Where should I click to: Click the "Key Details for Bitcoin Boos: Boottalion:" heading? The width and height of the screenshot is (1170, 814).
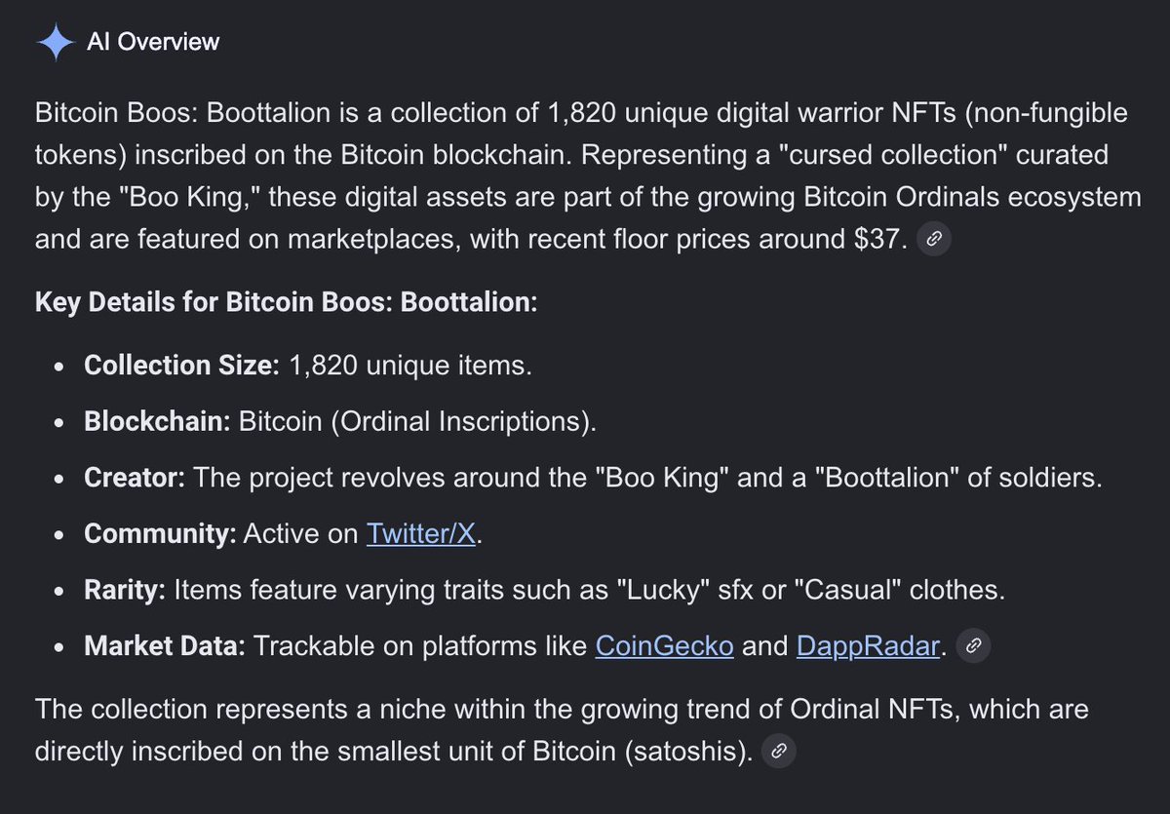tap(287, 302)
